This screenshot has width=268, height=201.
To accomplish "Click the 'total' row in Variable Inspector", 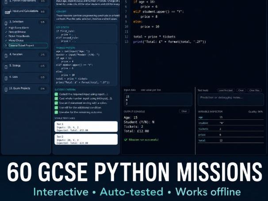I will click(231, 140).
